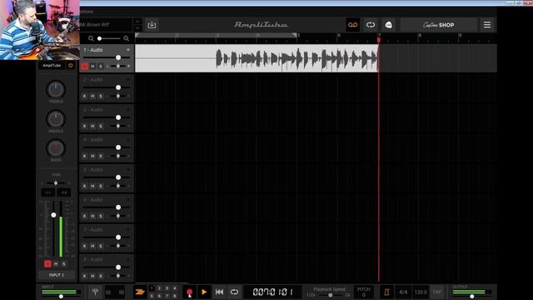Screen dimensions: 533x300
Task: Click the red playhead marker on ruler
Action: [379, 40]
